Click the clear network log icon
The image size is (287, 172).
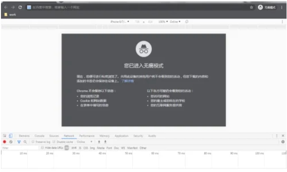point(11,142)
